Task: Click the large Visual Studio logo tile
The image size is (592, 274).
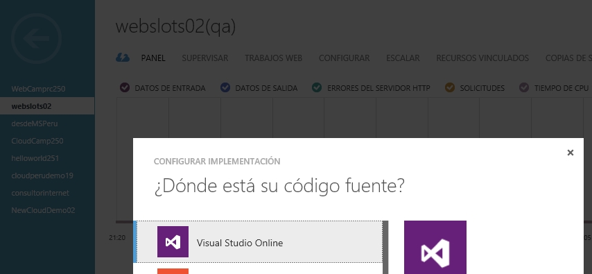Action: (x=435, y=248)
